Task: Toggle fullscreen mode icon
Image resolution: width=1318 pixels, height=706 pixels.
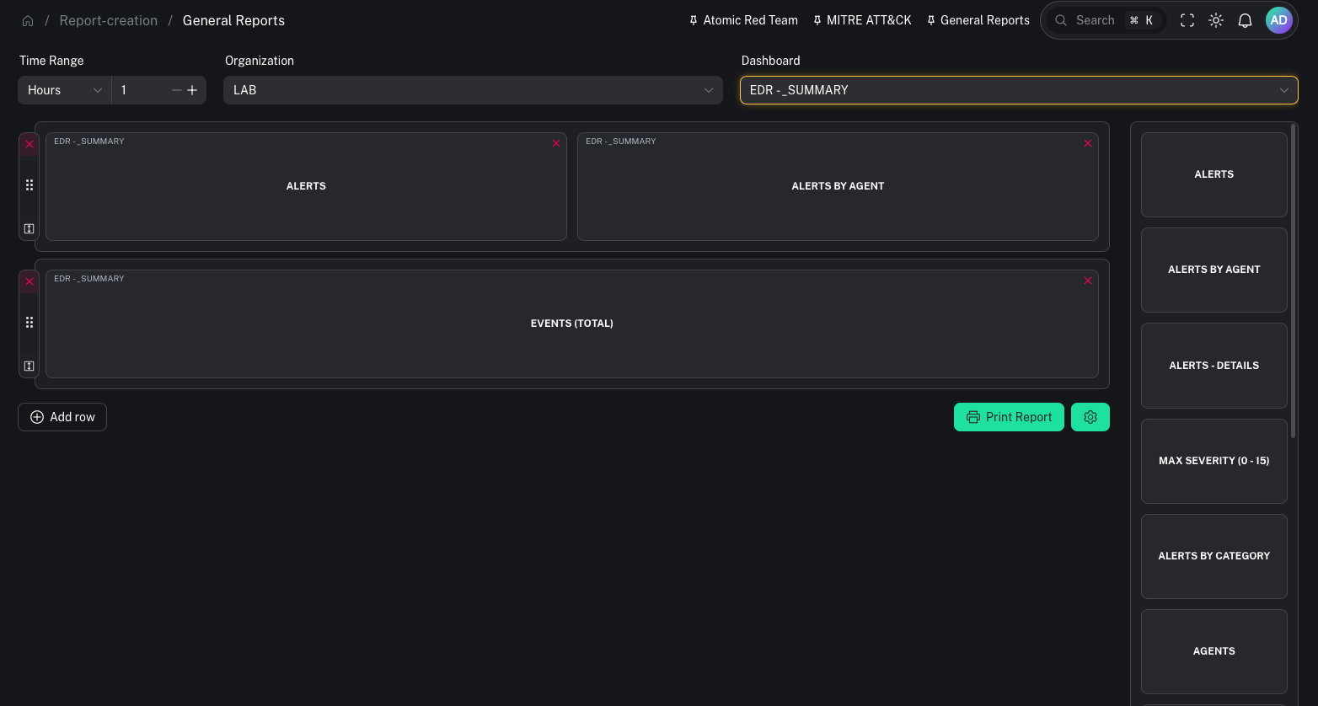Action: (x=1187, y=20)
